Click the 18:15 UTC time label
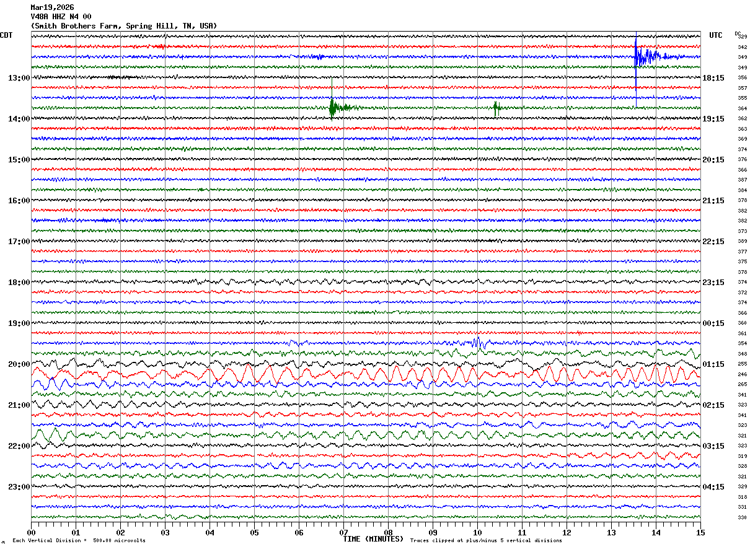Viewport: 750px width, 549px height. pyautogui.click(x=713, y=78)
